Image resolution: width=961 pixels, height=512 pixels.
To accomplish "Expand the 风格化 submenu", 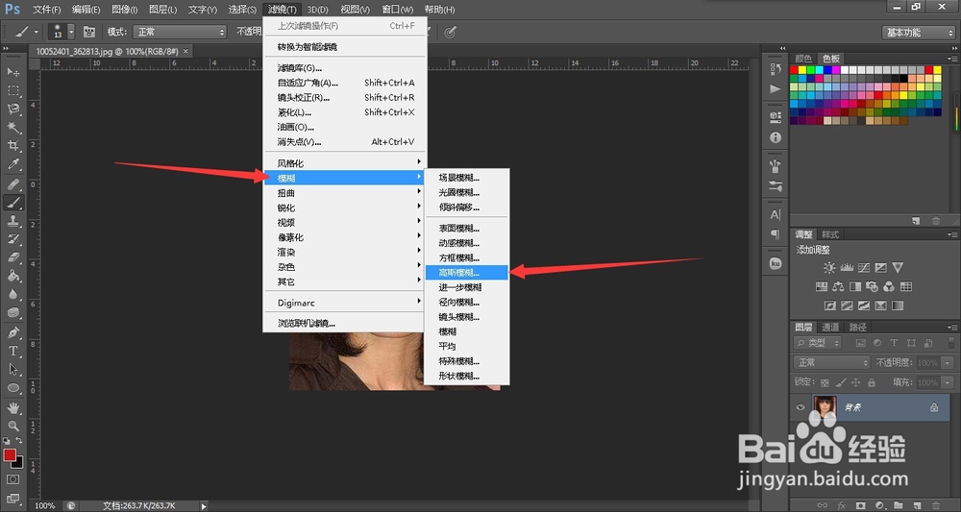I will [345, 163].
